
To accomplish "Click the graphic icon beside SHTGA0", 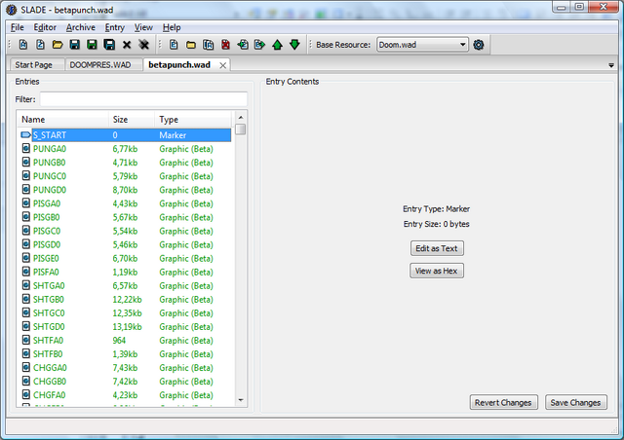I will click(26, 285).
